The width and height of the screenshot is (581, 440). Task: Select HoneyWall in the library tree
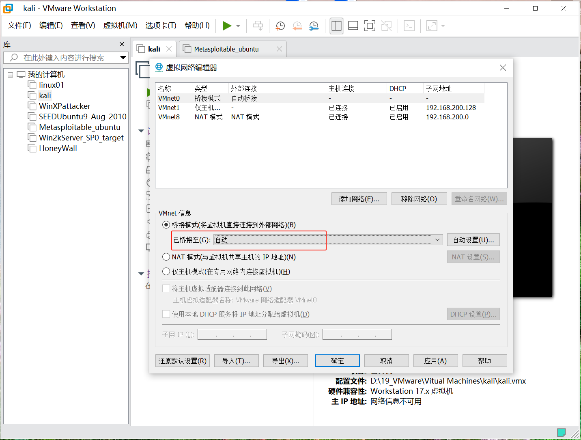tap(58, 148)
